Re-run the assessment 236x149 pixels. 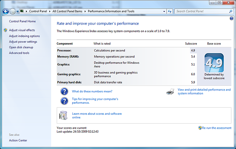click(x=217, y=128)
